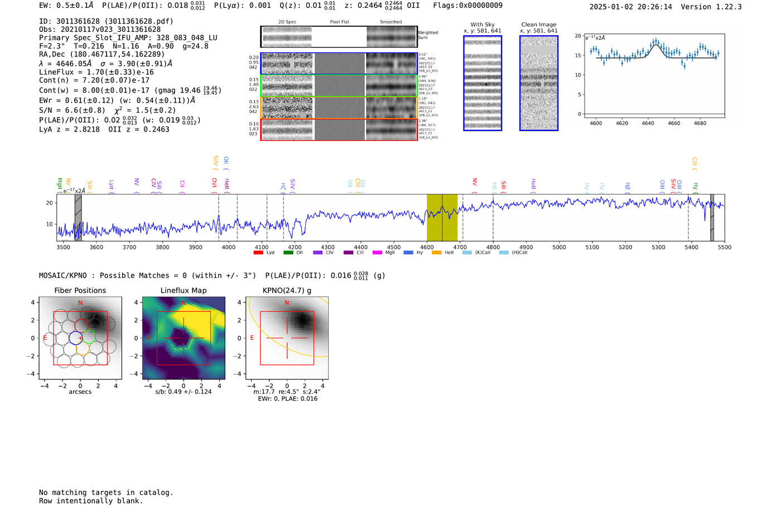The width and height of the screenshot is (781, 531).
Task: Click the 2D Spec column header
Action: (287, 22)
